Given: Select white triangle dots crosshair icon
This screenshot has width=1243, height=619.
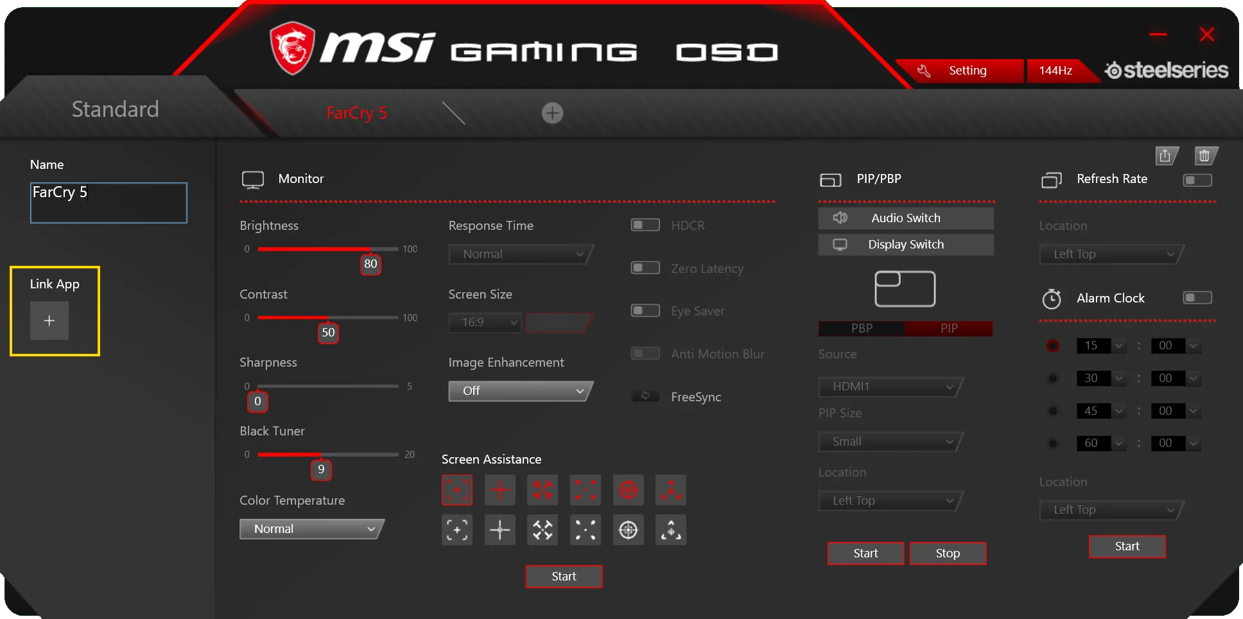Looking at the screenshot, I should click(671, 530).
